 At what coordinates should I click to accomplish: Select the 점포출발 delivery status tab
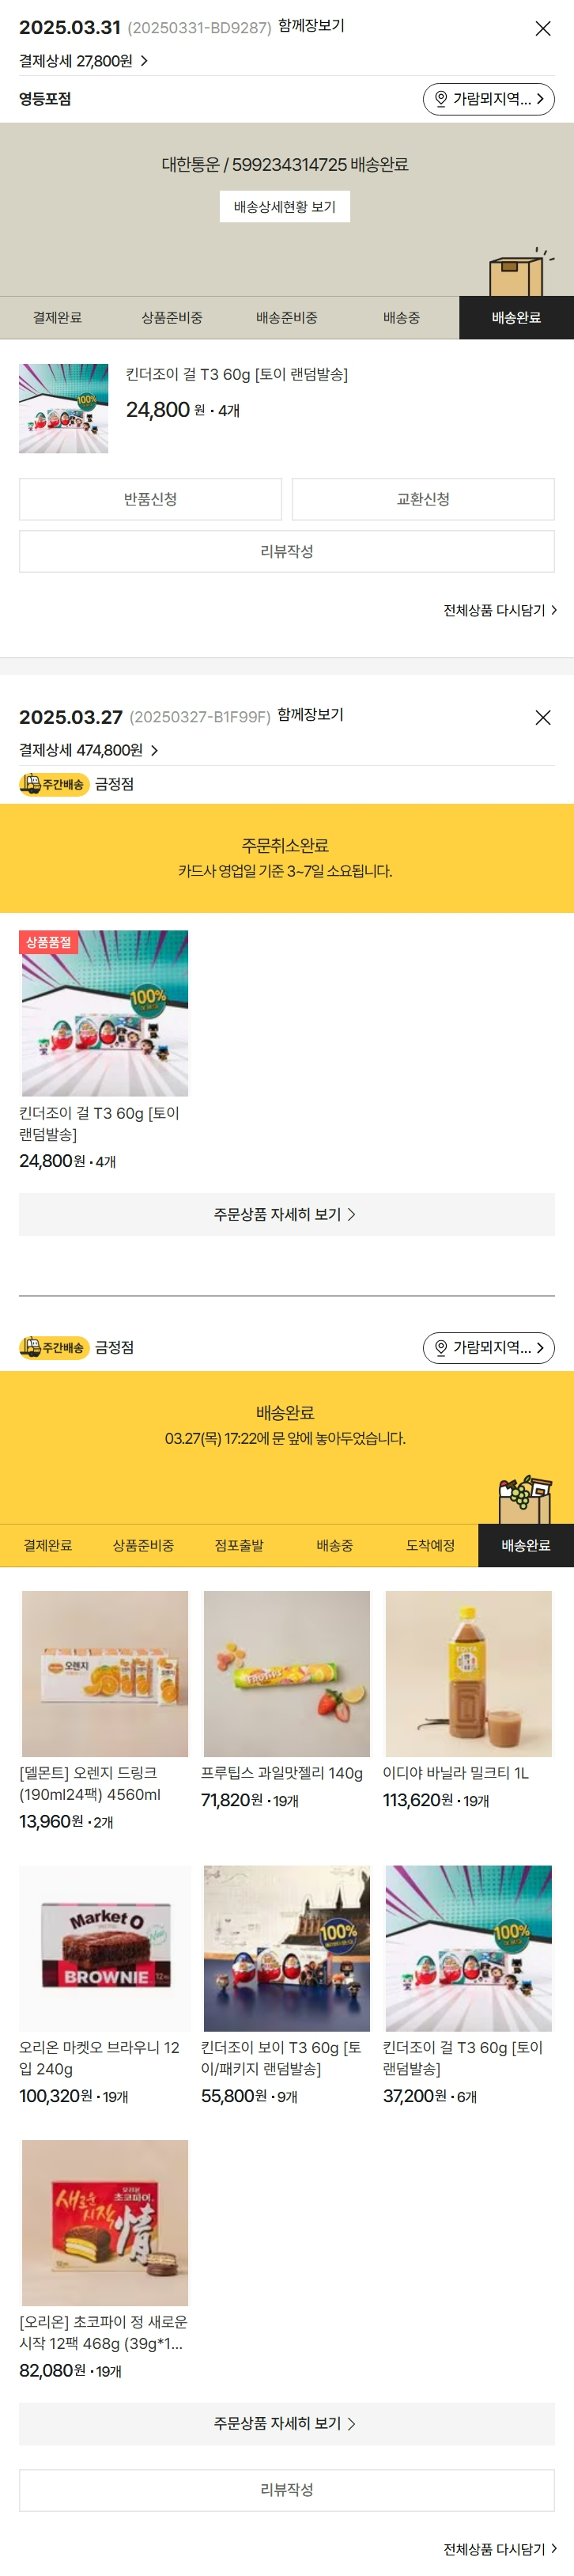(239, 1545)
